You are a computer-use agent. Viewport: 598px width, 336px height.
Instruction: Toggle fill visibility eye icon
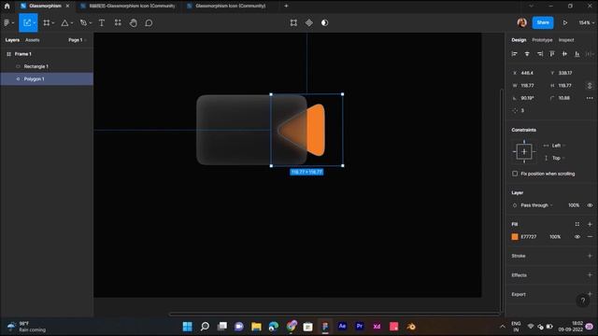pos(577,237)
